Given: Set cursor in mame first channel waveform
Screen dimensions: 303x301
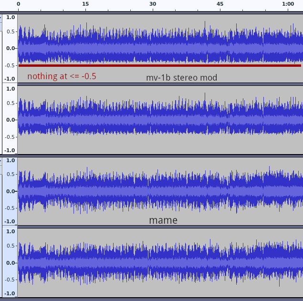Looking at the screenshot, I should tap(160, 191).
